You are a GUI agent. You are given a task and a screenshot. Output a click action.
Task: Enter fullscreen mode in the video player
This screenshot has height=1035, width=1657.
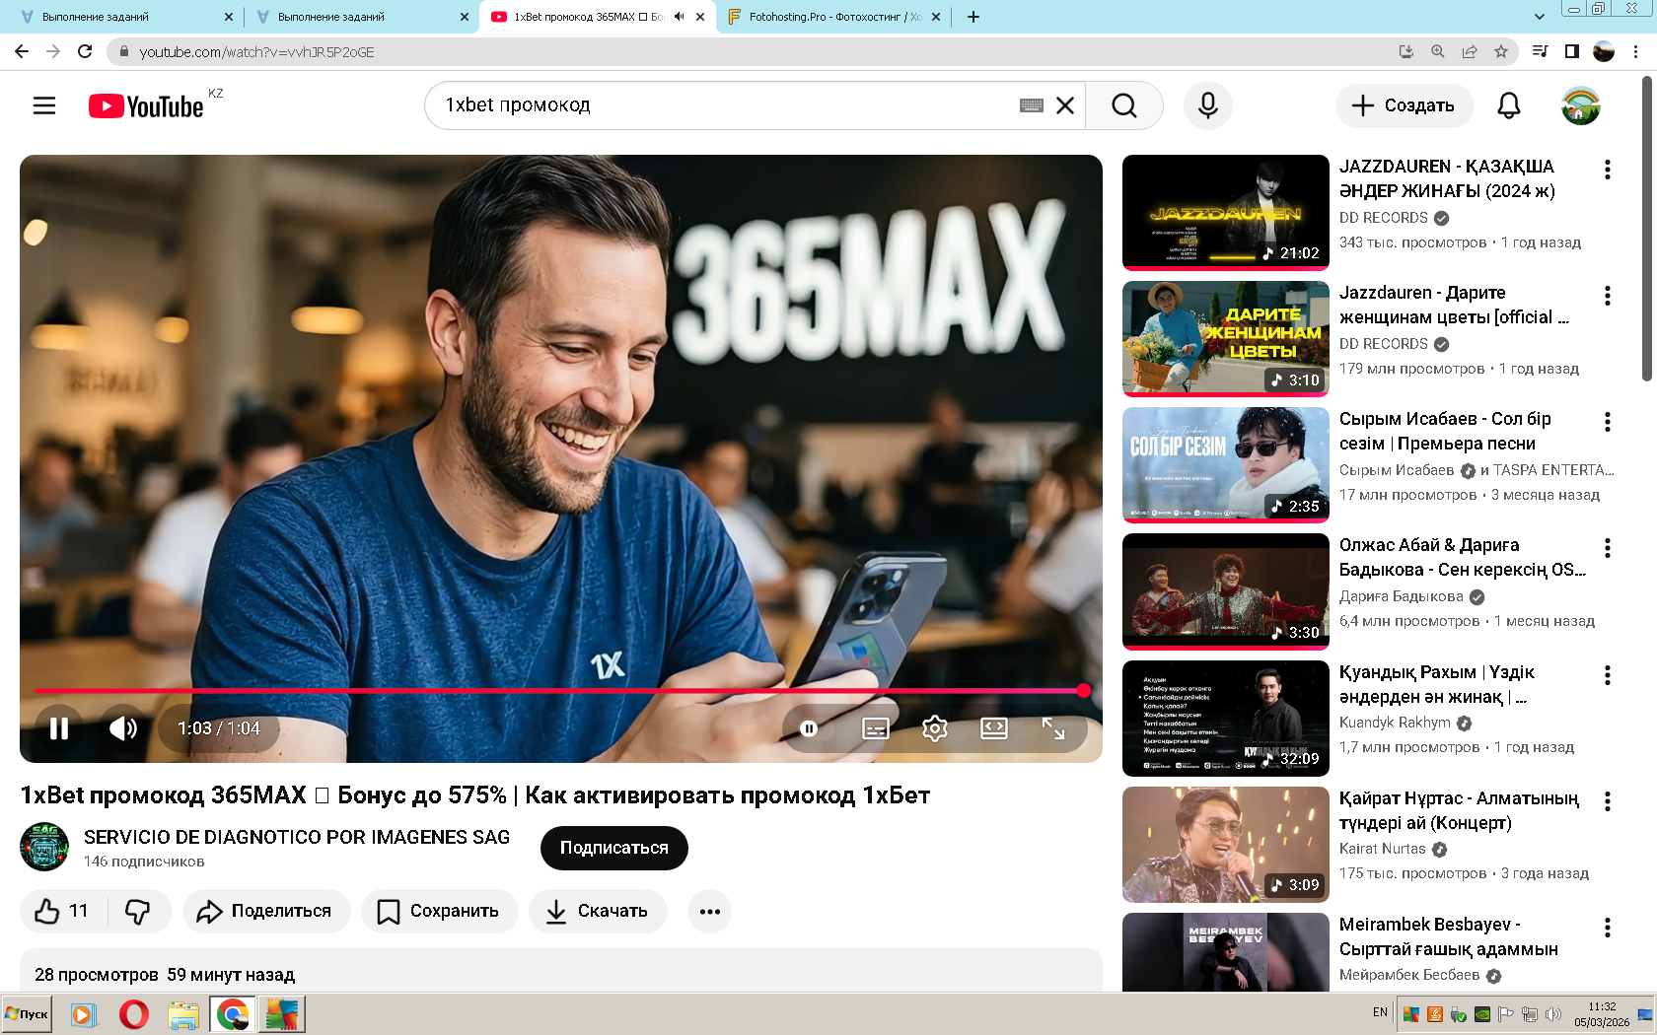click(1052, 728)
